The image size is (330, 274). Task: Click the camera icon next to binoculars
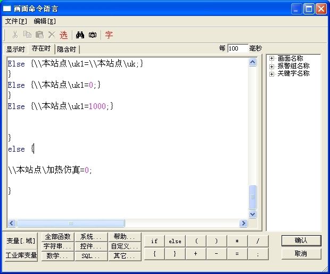coord(93,35)
